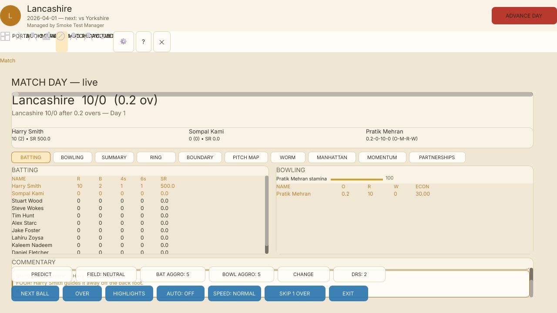The image size is (557, 313).
Task: Click the PREDICT button
Action: click(x=42, y=274)
